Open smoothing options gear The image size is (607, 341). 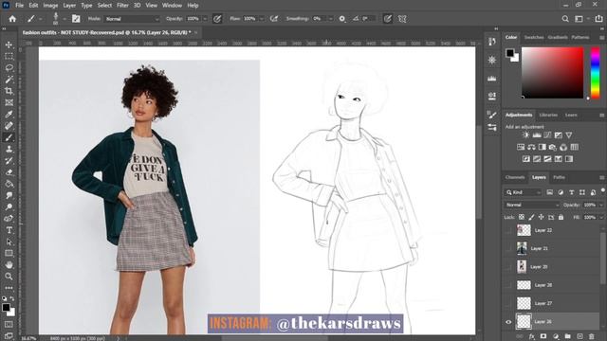coord(342,19)
